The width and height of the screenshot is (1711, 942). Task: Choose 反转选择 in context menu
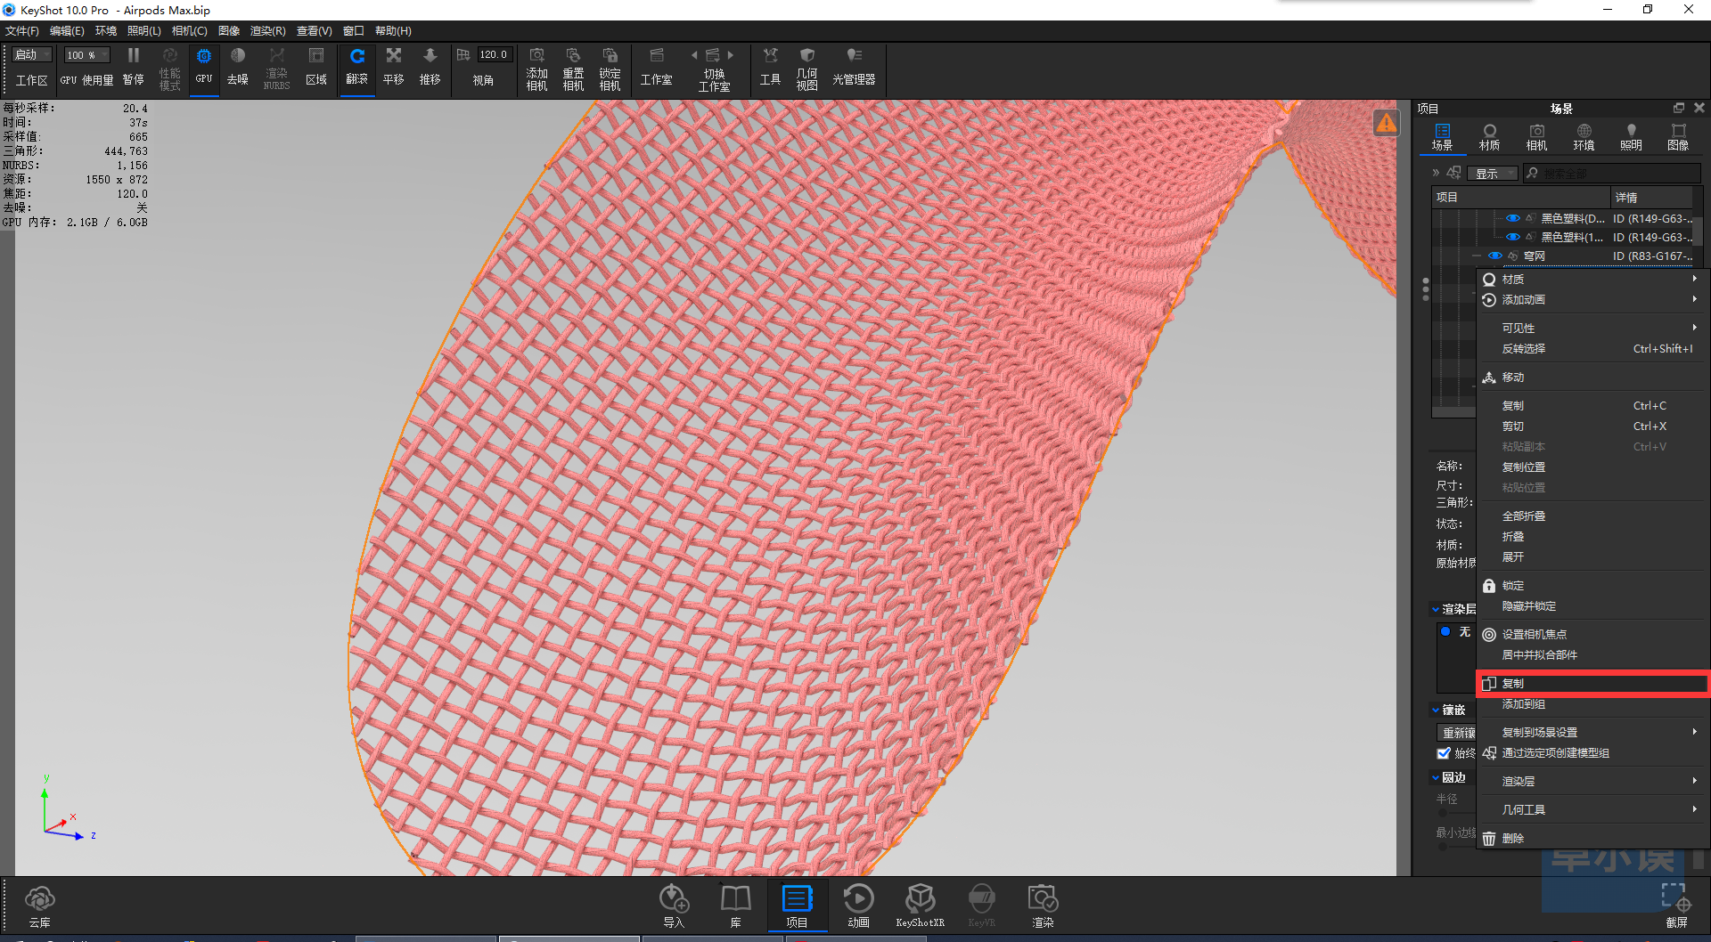pos(1592,349)
